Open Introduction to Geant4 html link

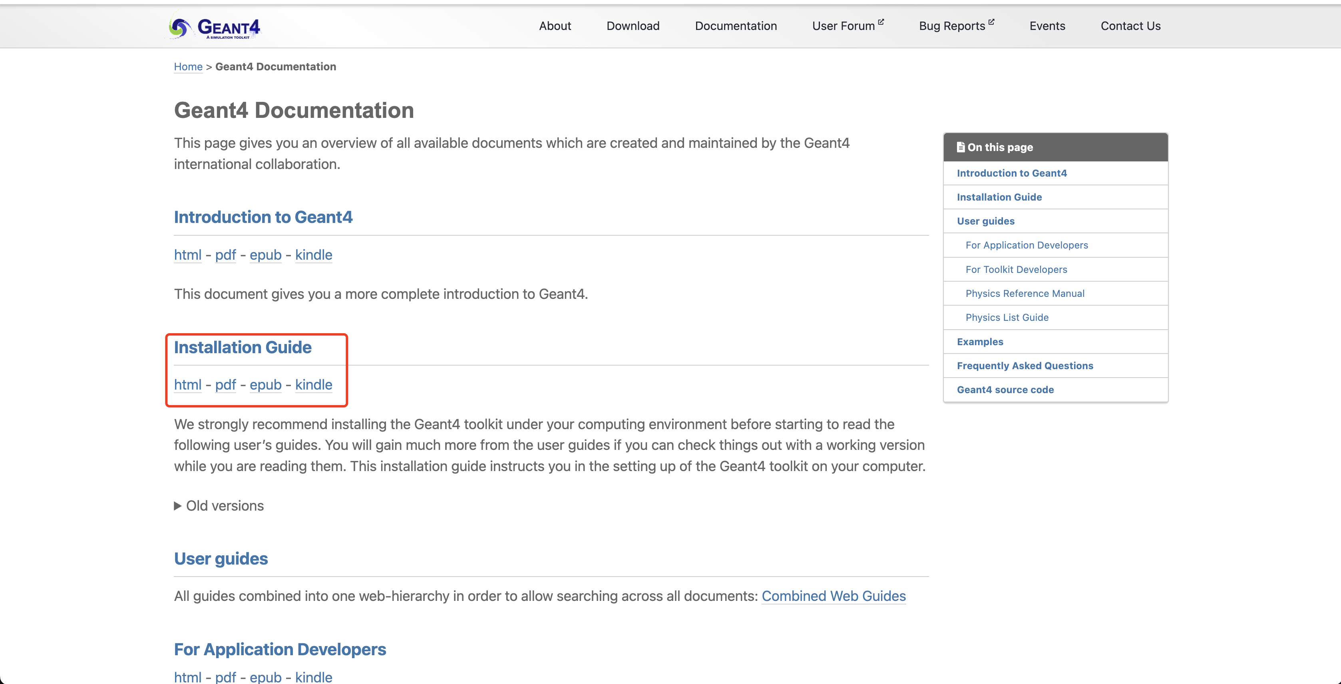pos(187,255)
